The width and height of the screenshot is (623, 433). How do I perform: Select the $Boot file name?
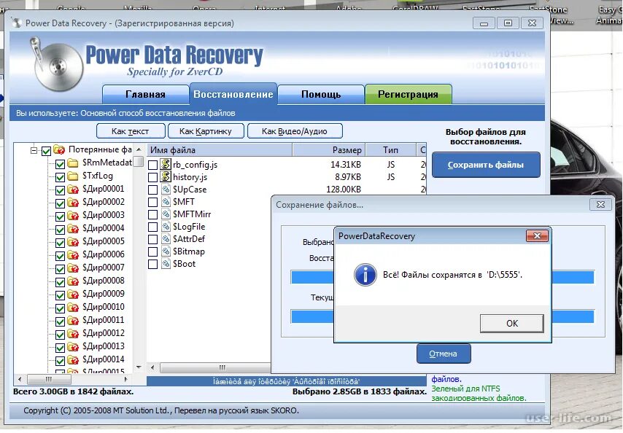pyautogui.click(x=184, y=264)
